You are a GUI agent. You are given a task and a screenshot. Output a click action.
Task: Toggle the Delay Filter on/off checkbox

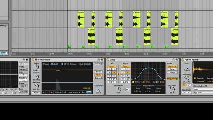(133, 82)
